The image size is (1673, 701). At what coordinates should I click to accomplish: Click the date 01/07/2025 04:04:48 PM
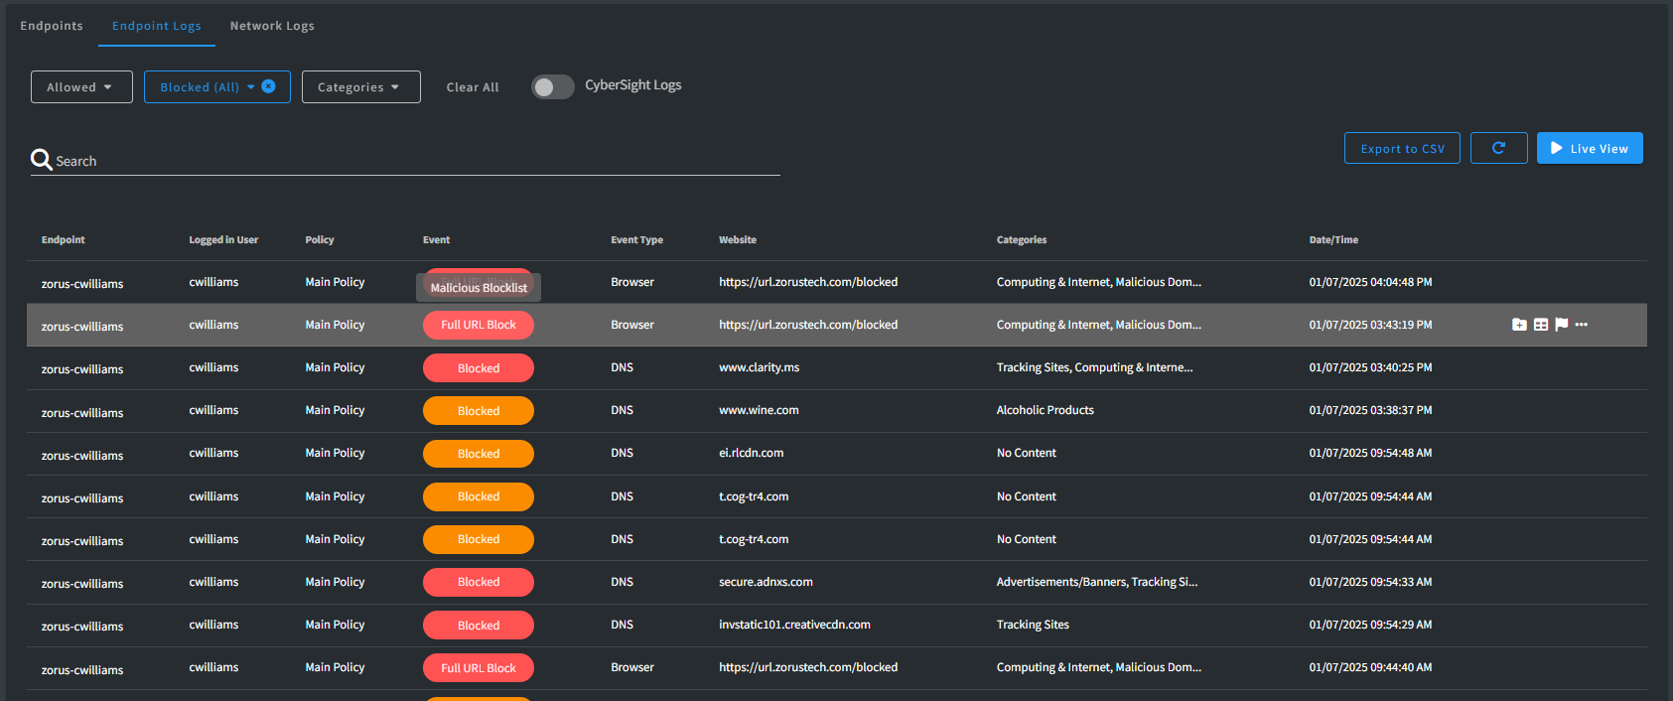(1370, 282)
